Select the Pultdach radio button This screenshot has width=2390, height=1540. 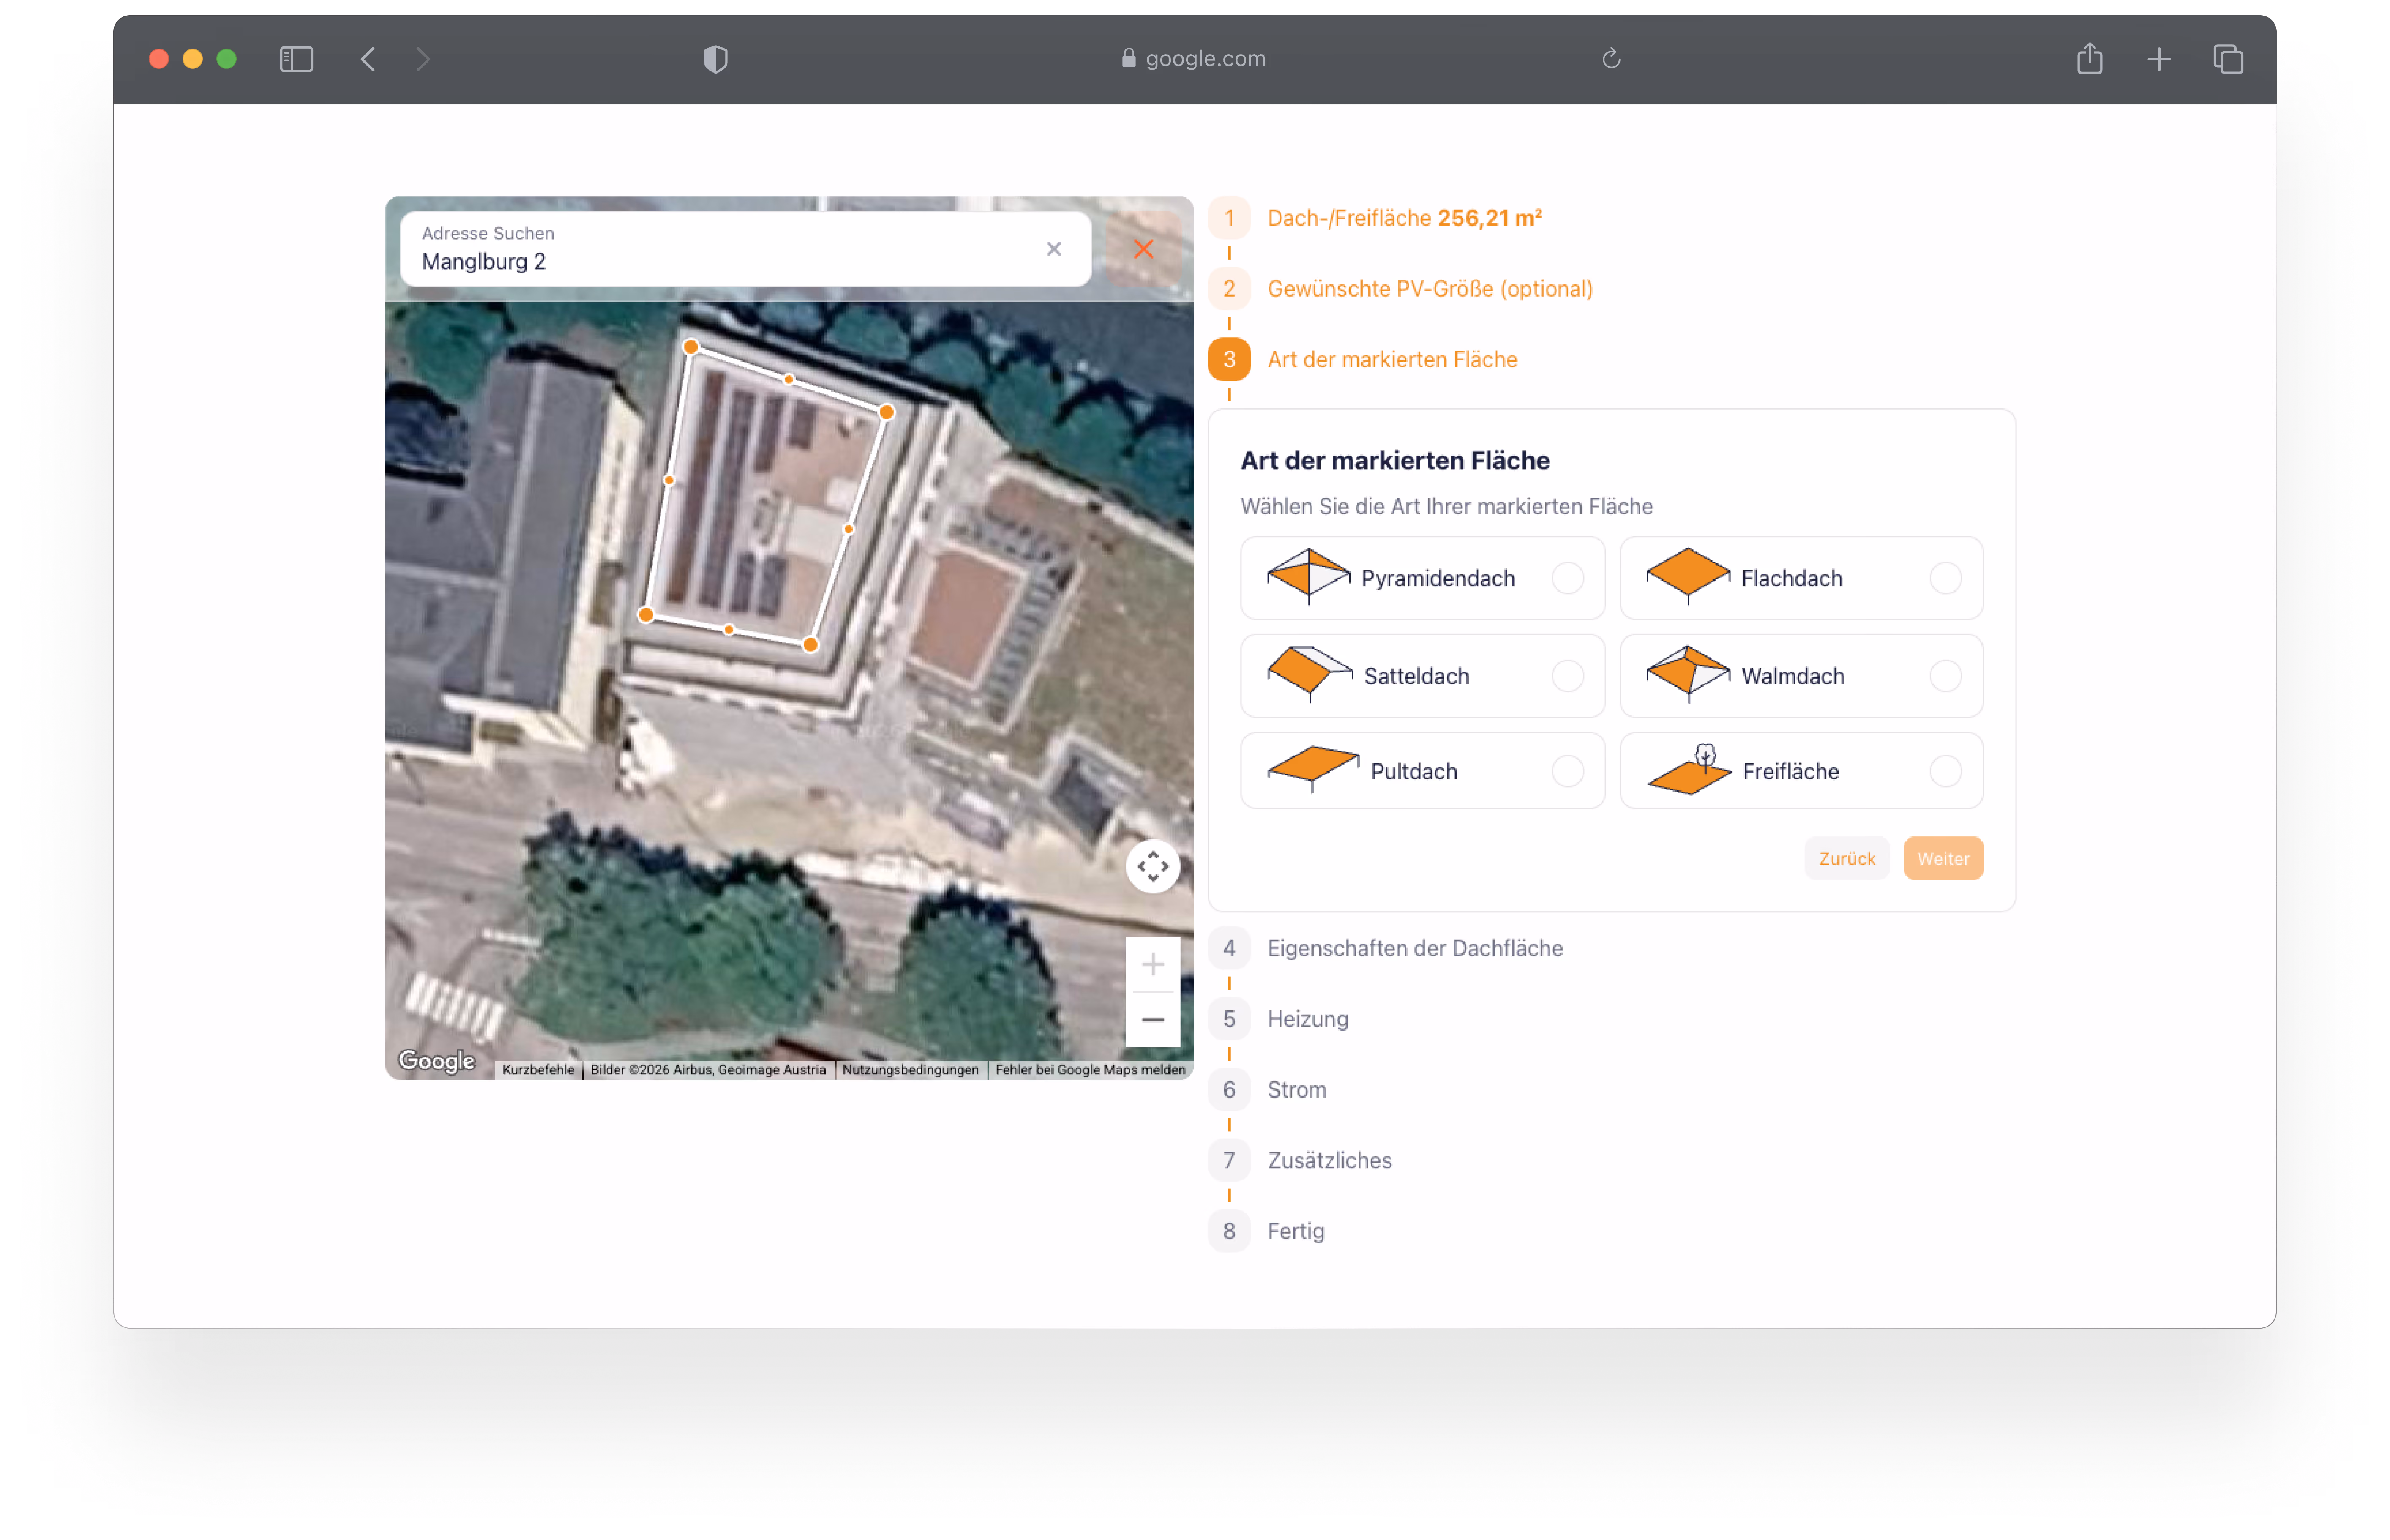(x=1567, y=771)
